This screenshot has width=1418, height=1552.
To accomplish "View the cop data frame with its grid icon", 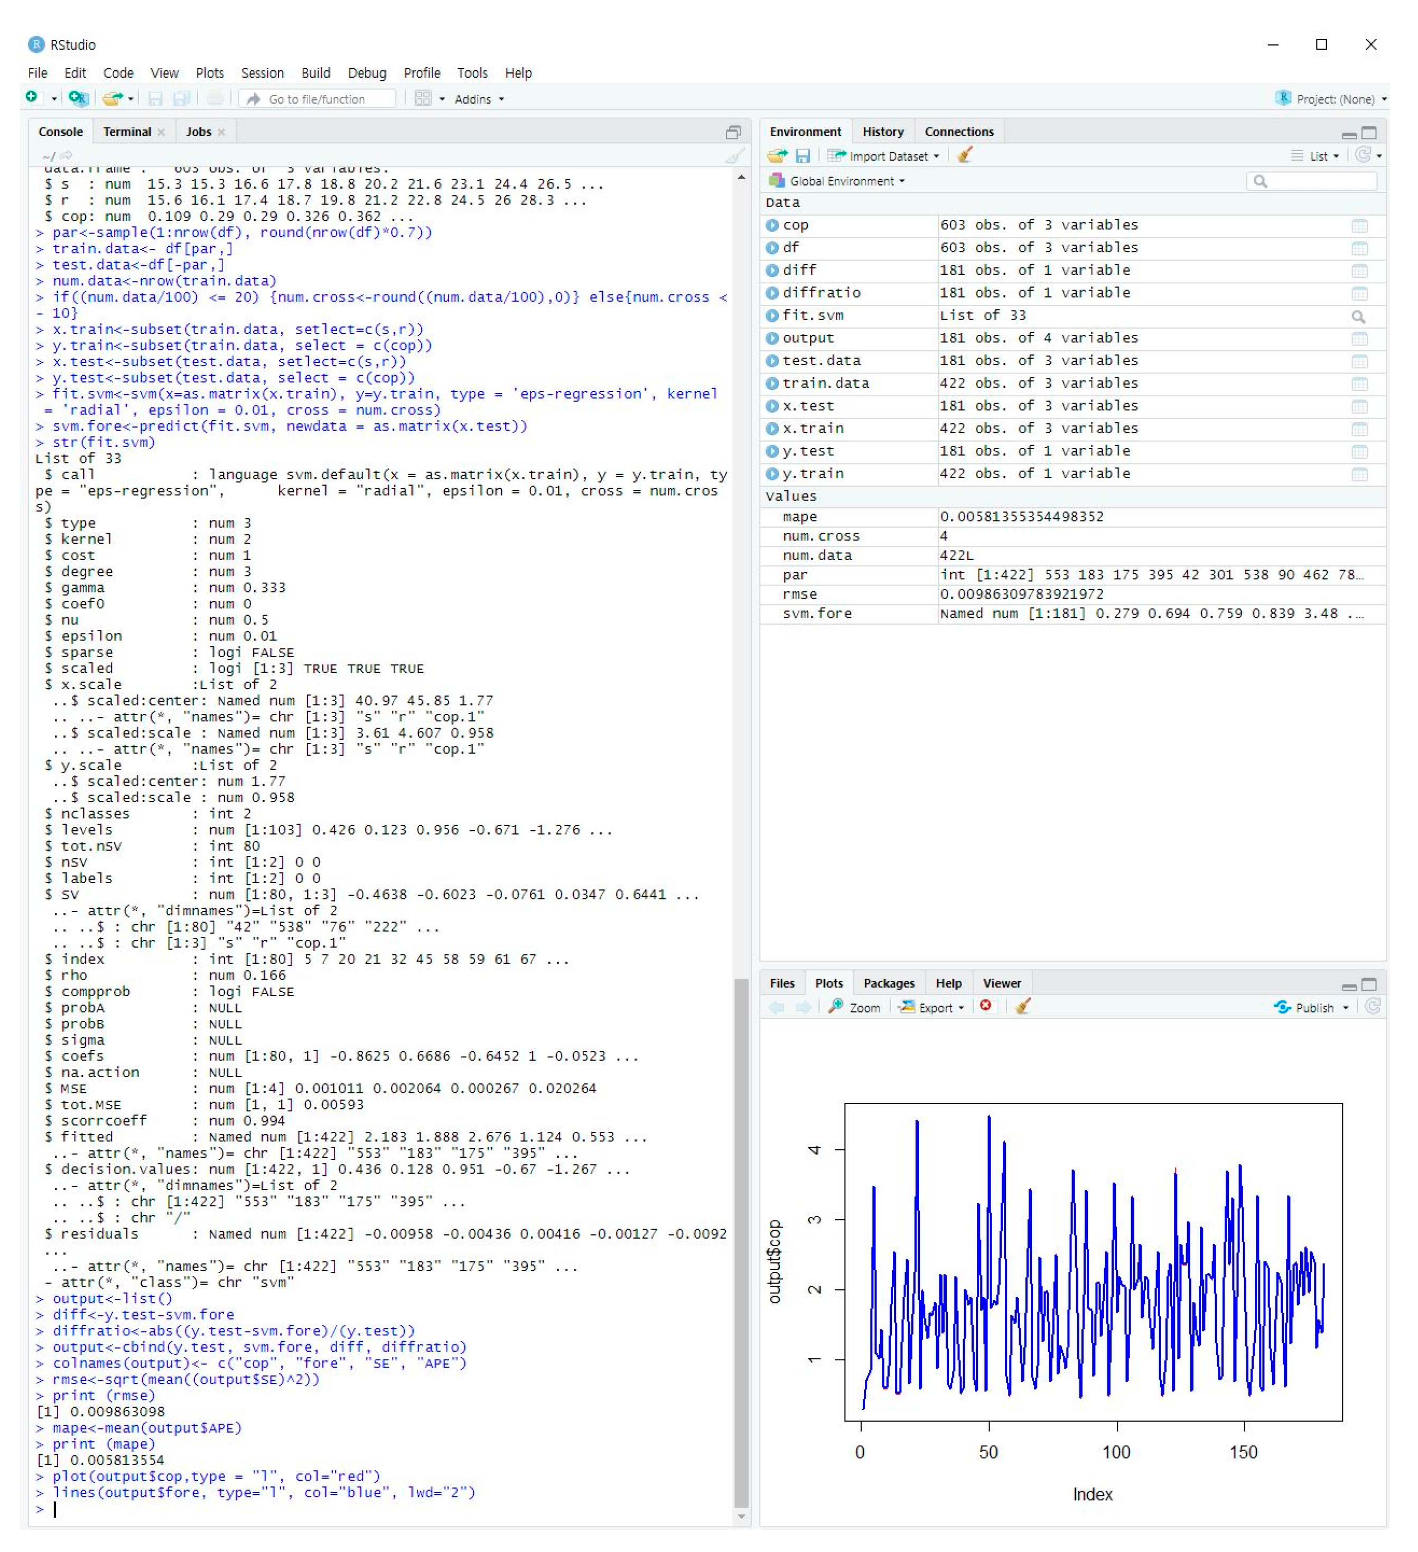I will pos(1360,225).
